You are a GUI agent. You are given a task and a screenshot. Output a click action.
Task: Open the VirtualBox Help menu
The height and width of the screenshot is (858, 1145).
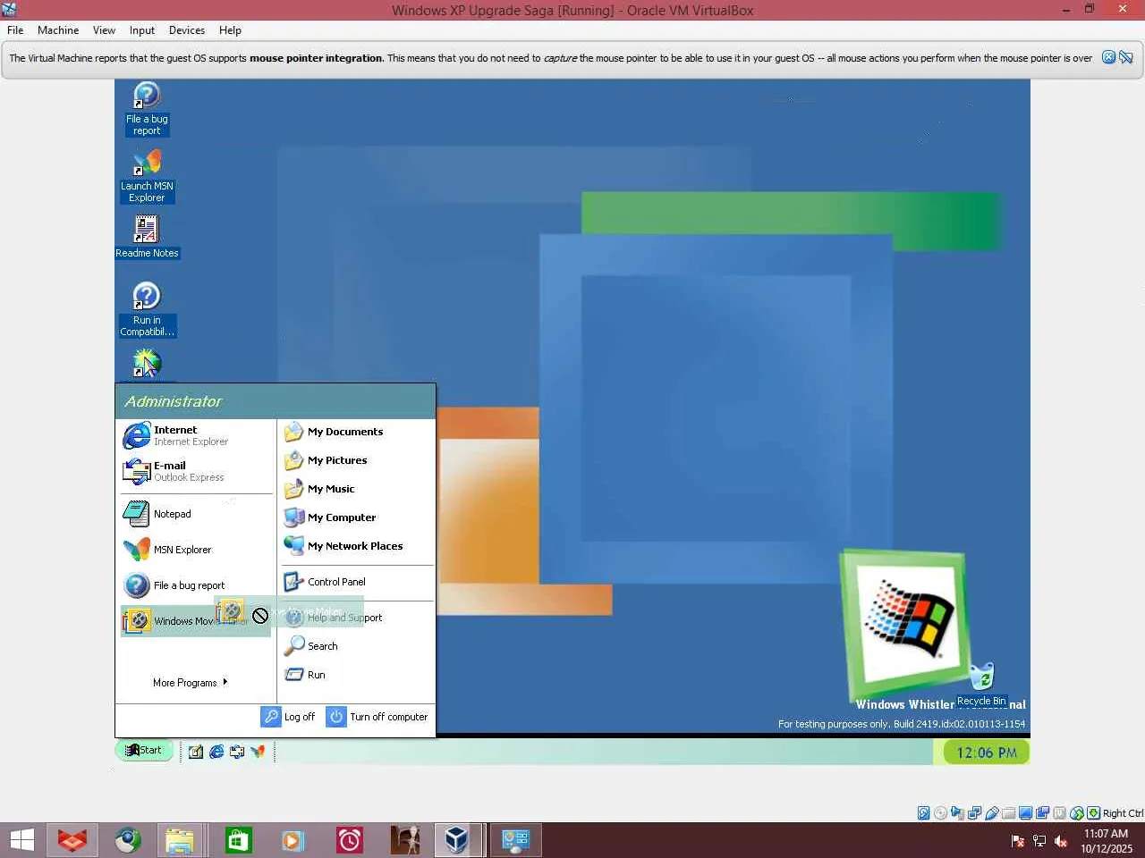click(x=230, y=30)
